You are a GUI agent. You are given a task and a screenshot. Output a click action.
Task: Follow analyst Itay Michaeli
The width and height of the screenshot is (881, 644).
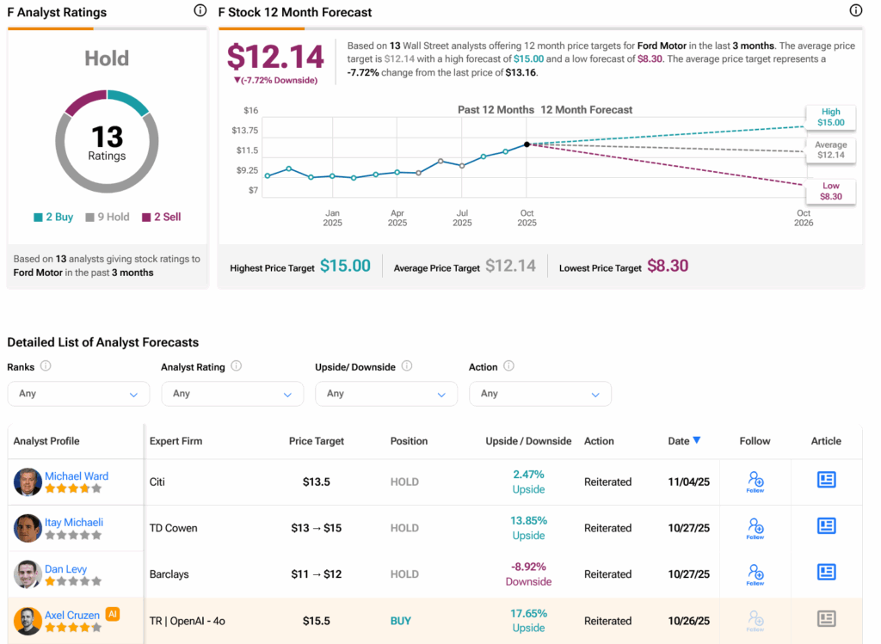[755, 528]
